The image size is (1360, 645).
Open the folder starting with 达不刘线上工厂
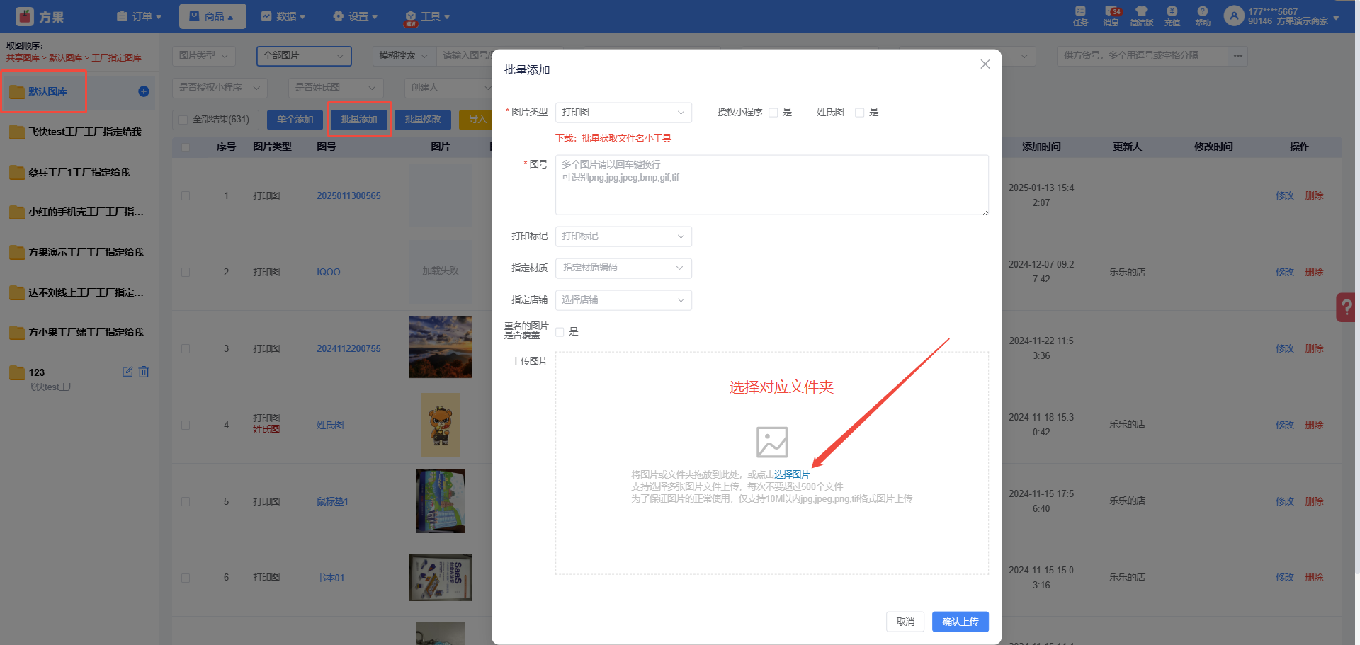coord(76,292)
